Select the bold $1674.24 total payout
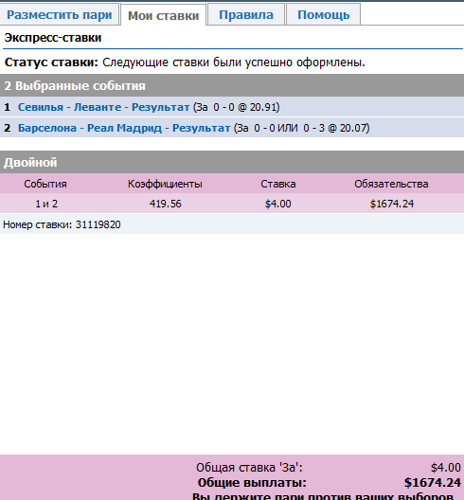 tap(433, 482)
